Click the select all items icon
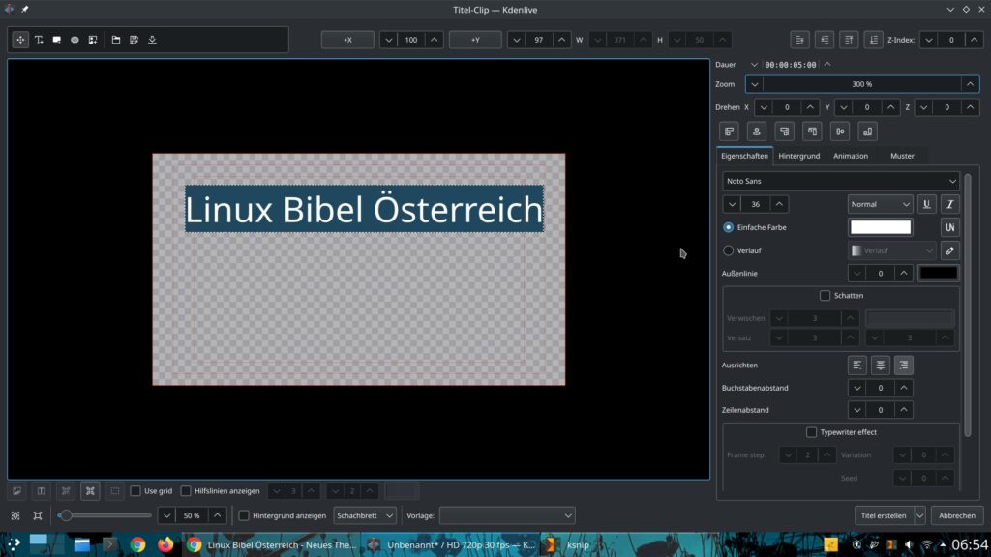991x557 pixels. click(90, 490)
